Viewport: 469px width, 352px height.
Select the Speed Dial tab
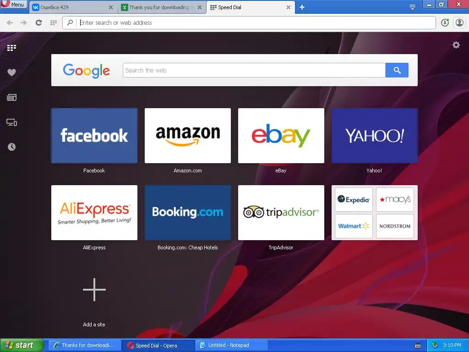click(251, 7)
